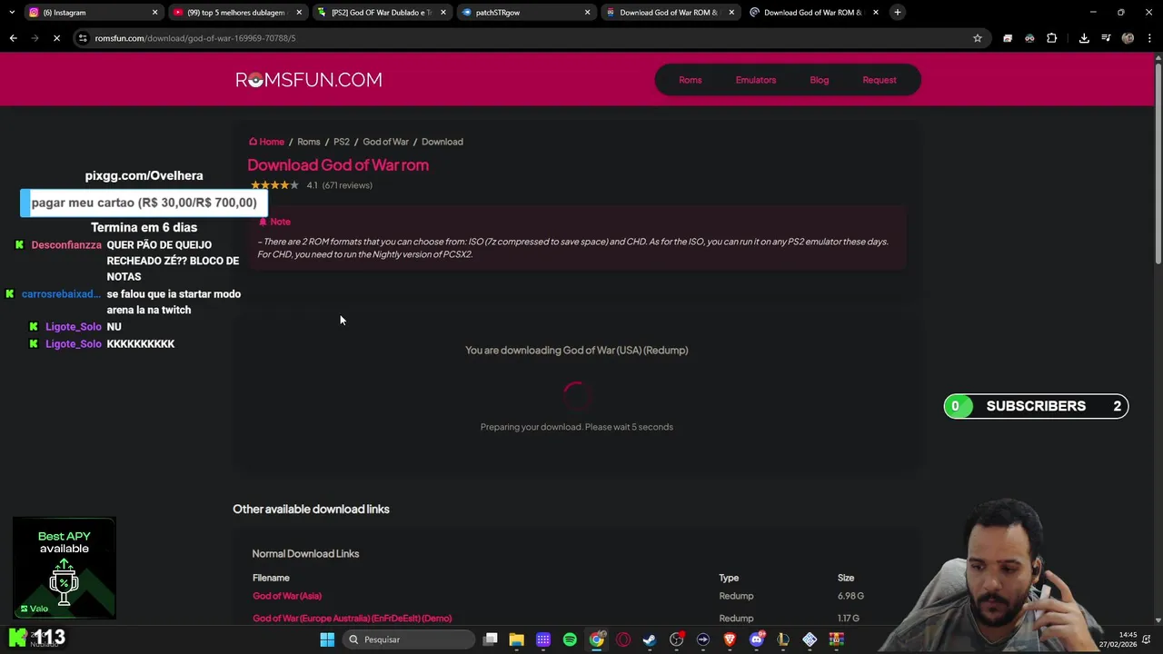Click the ROMSFUN.COM logo
Viewport: 1163px width, 654px height.
point(309,80)
